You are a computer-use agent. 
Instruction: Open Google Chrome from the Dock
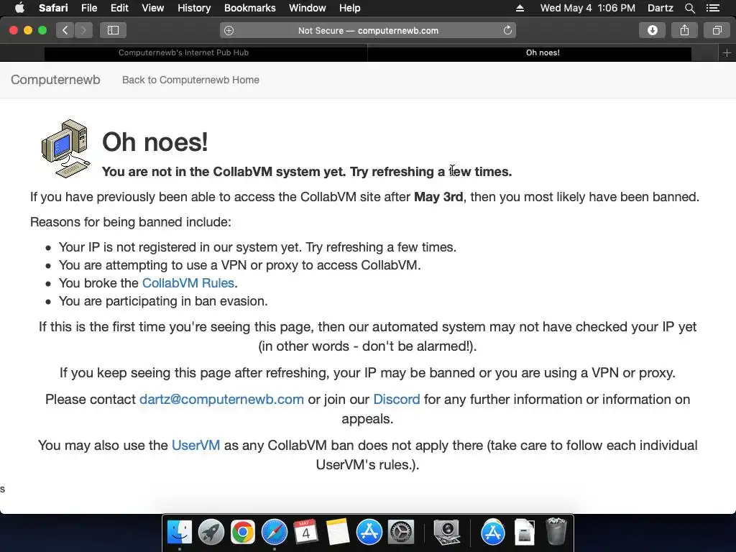click(x=243, y=533)
